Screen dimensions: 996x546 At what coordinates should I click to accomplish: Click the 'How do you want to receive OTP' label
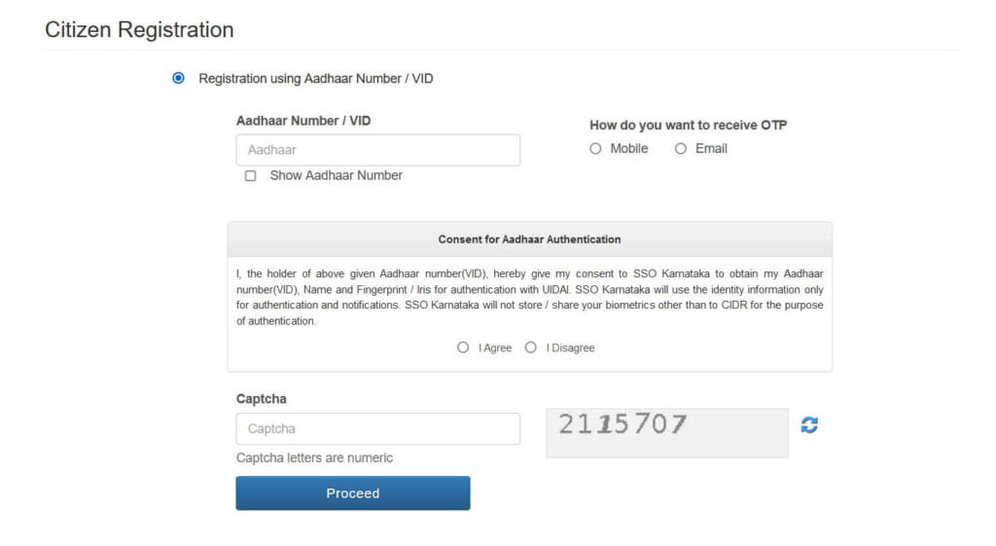click(688, 126)
